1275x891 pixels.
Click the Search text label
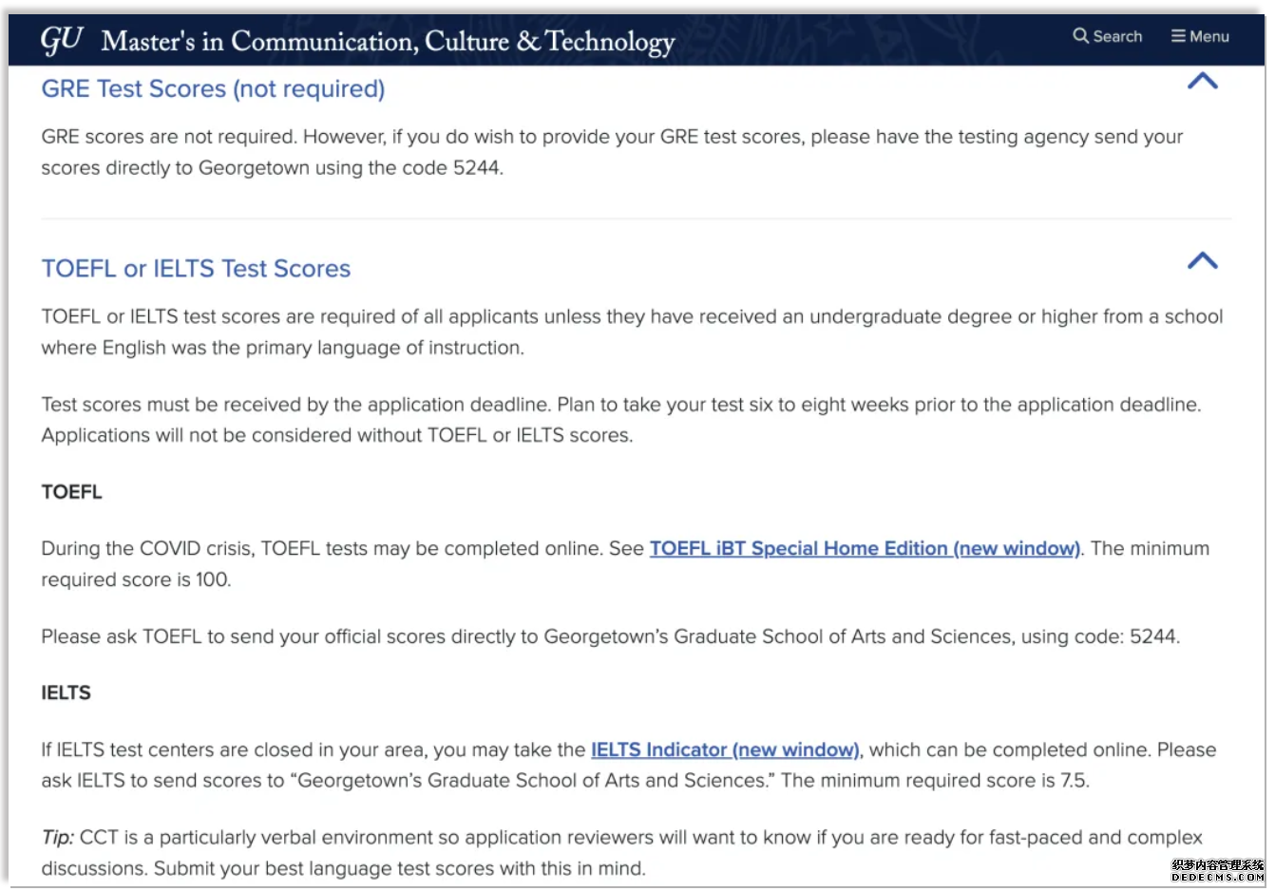tap(1117, 36)
